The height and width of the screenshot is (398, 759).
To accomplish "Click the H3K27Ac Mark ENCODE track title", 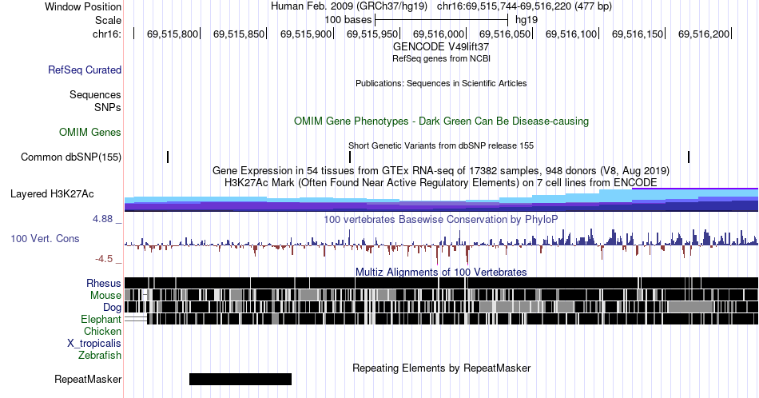I will coord(441,182).
